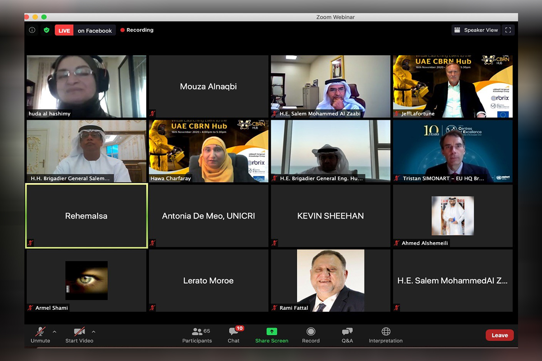
Task: Toggle recording with the Record button
Action: (311, 335)
